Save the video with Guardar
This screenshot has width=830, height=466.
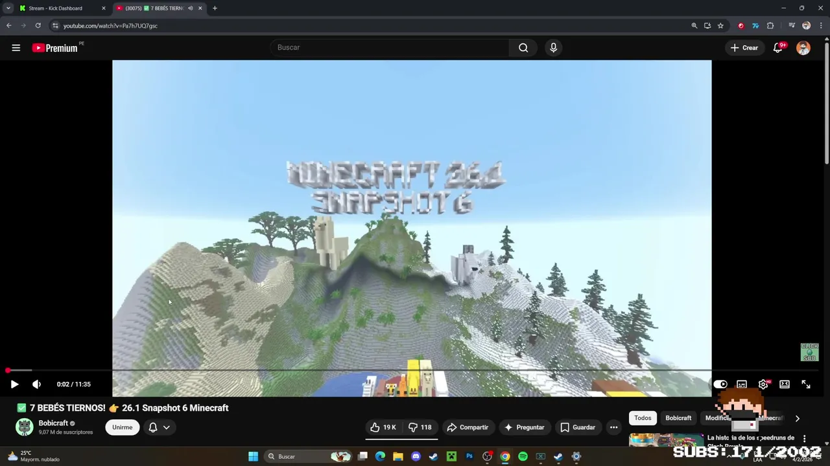pos(578,427)
